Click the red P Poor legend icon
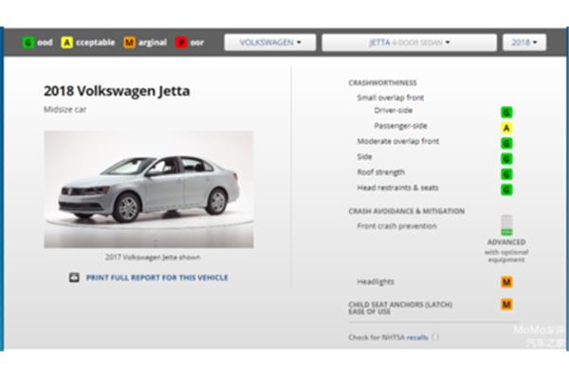Image resolution: width=569 pixels, height=379 pixels. (181, 43)
